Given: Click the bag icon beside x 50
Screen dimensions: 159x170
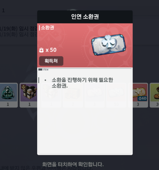Looking at the screenshot, I should pos(41,50).
